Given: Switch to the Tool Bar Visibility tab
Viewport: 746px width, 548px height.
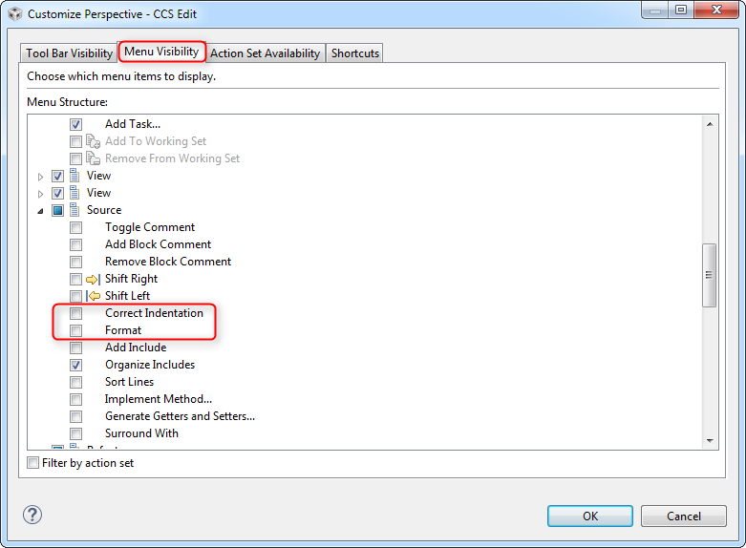Looking at the screenshot, I should click(69, 53).
